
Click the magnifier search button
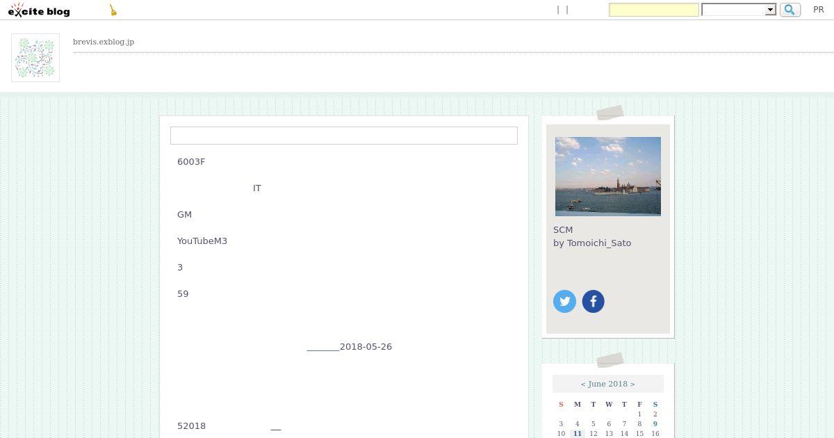click(790, 10)
